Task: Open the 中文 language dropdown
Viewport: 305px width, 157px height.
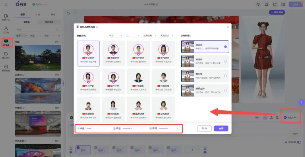Action: 116,35
